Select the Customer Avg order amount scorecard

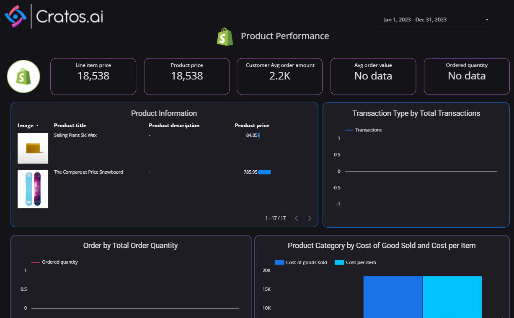coord(280,76)
